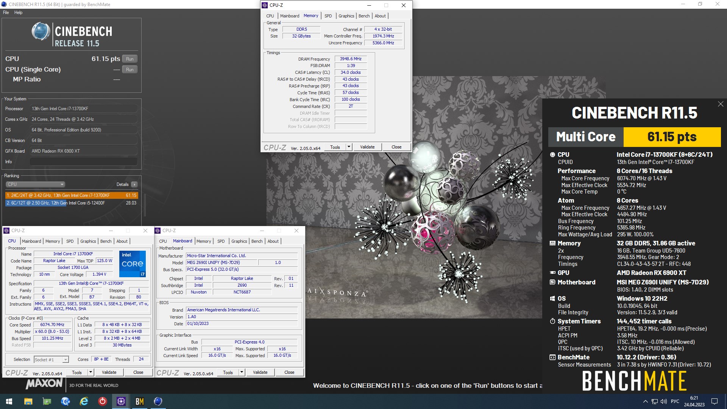Minimize the top Memory CPU-Z window
Image resolution: width=727 pixels, height=409 pixels.
(369, 5)
